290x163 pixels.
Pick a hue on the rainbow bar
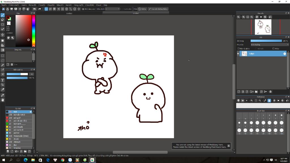click(34, 31)
